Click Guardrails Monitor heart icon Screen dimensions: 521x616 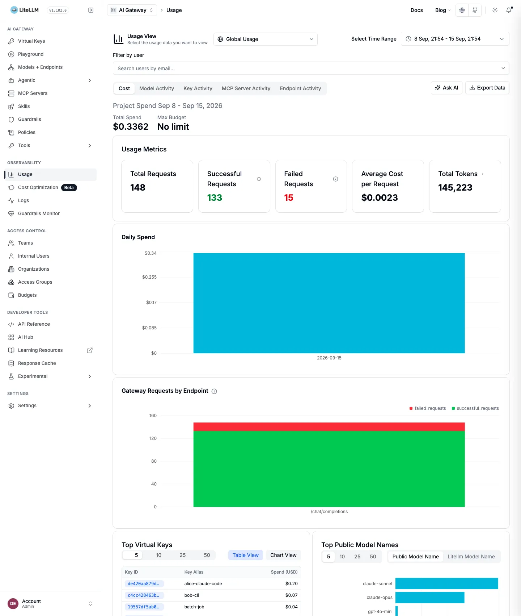11,213
